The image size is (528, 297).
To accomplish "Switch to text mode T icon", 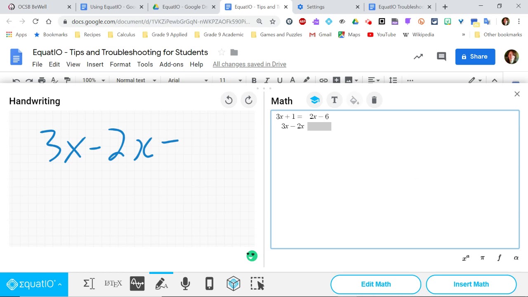I will tap(335, 100).
